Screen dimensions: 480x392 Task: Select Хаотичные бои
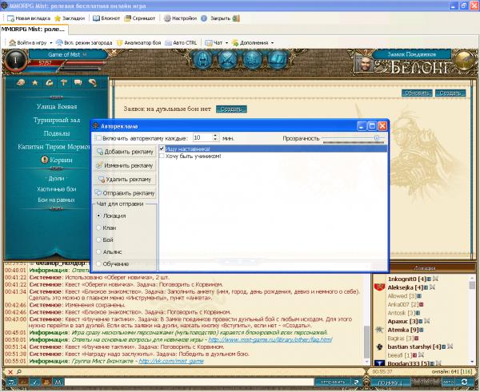coord(57,189)
